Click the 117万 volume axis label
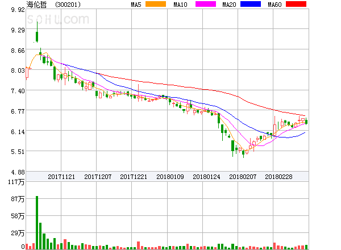Image resolution: width=341 pixels, height=250 pixels. coord(16,182)
